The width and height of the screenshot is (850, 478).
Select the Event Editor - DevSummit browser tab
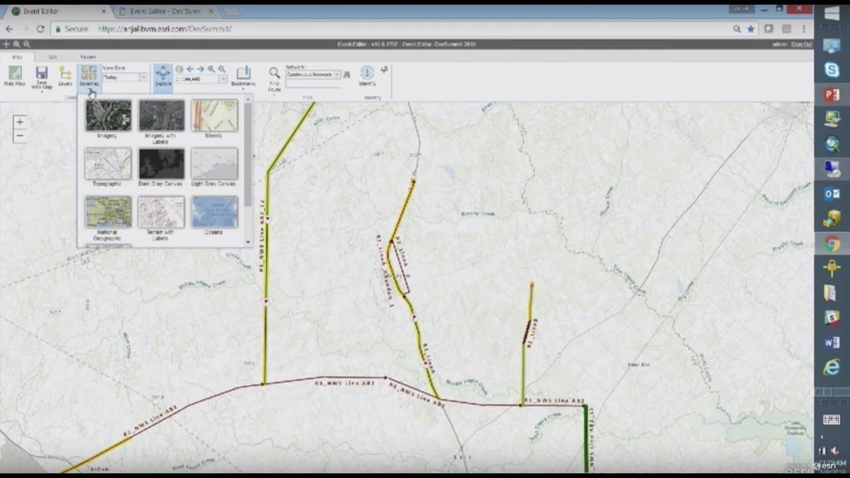tap(166, 11)
